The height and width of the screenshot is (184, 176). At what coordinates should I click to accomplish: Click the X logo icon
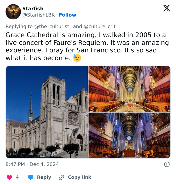(x=166, y=9)
